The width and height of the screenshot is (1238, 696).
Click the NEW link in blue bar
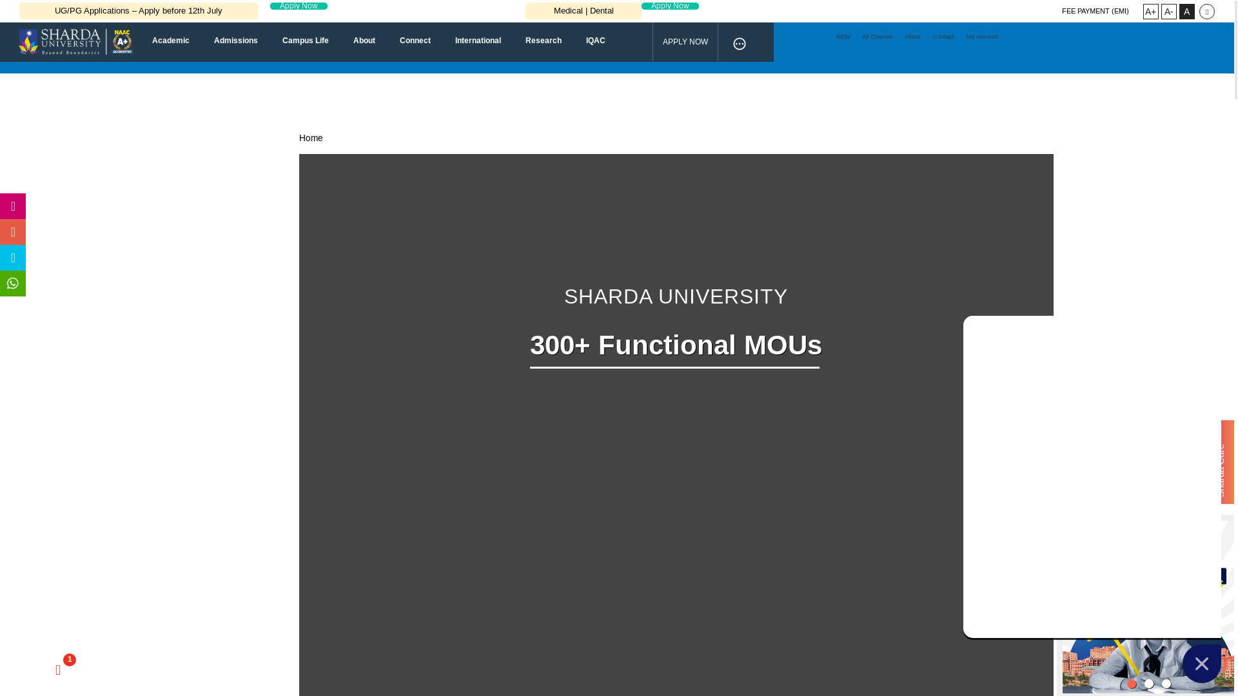[843, 37]
